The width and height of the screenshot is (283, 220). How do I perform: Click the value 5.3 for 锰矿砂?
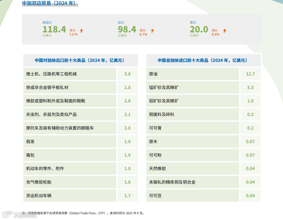(250, 87)
